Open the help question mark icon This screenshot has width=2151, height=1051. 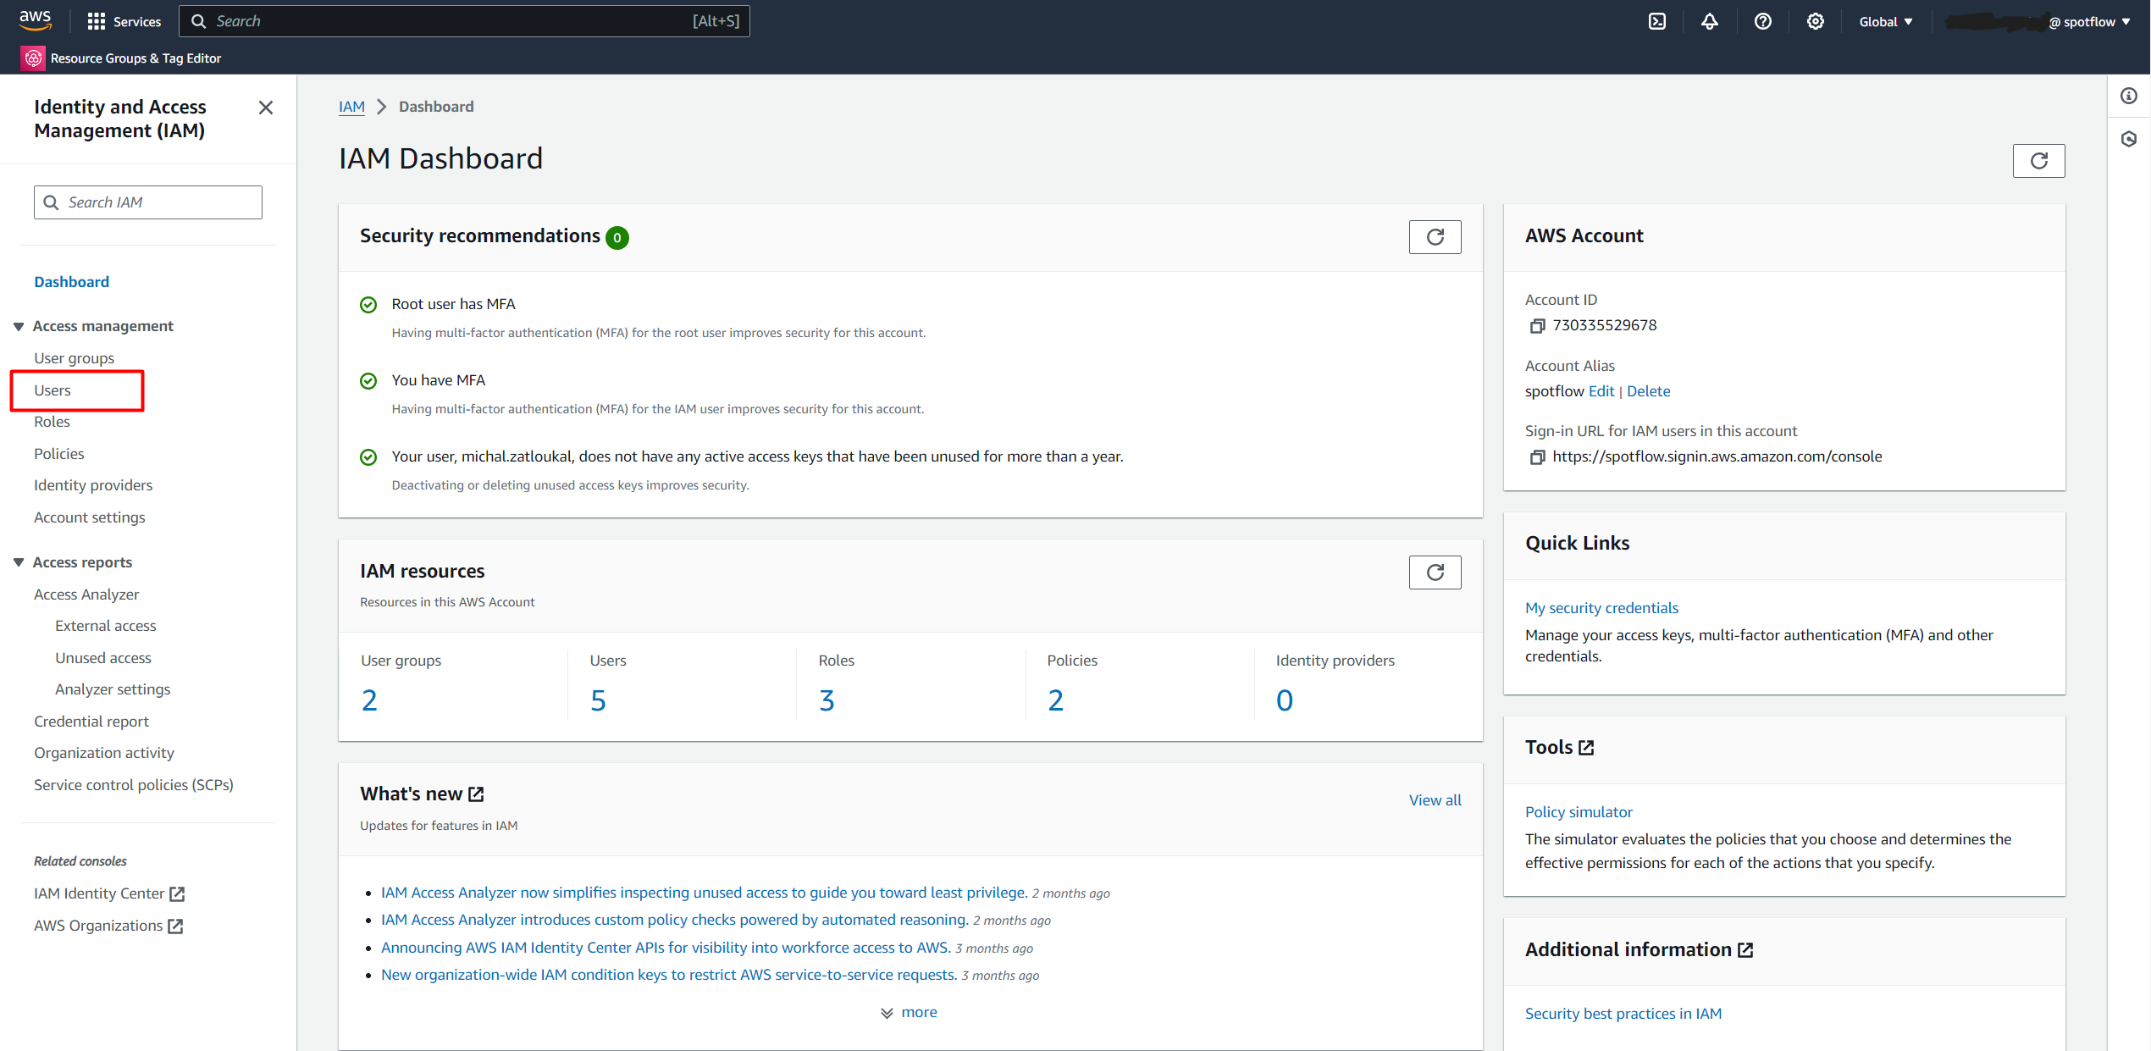point(1763,21)
